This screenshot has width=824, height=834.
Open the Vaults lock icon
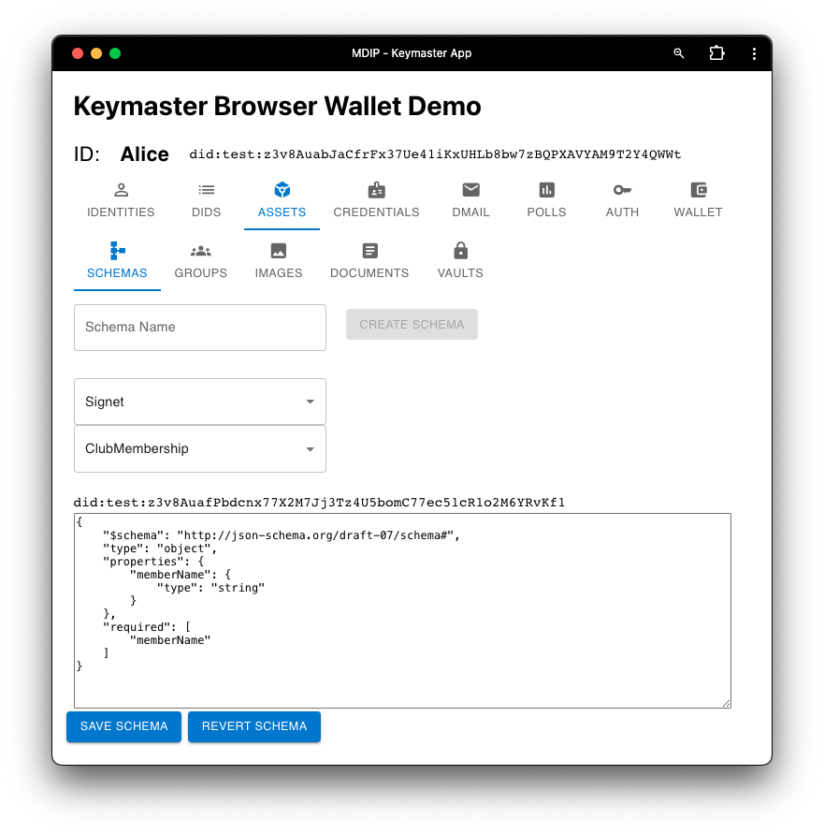[460, 251]
